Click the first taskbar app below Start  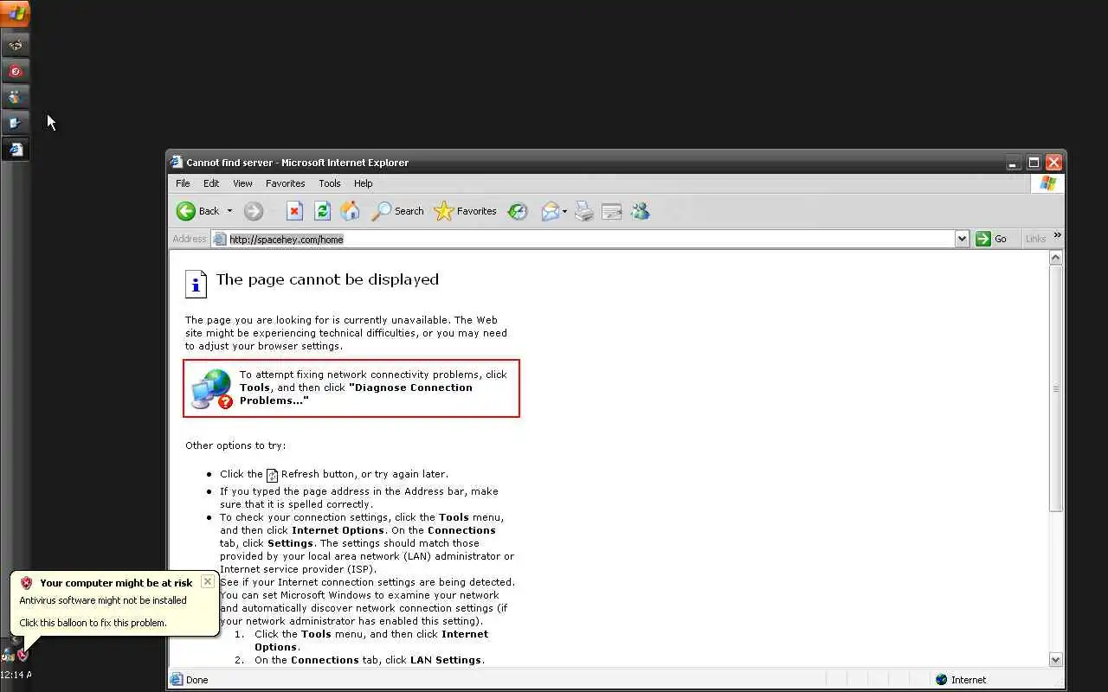click(16, 45)
